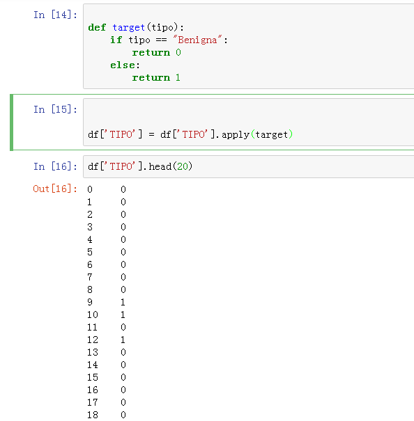This screenshot has width=414, height=421.
Task: Click the df['TIPO'].head(20) code cell
Action: pyautogui.click(x=249, y=166)
